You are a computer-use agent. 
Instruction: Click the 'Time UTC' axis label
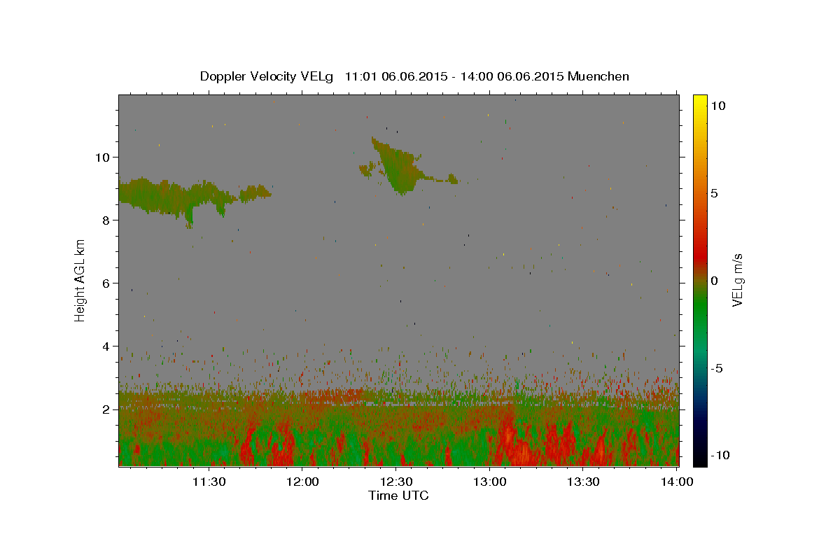[398, 496]
